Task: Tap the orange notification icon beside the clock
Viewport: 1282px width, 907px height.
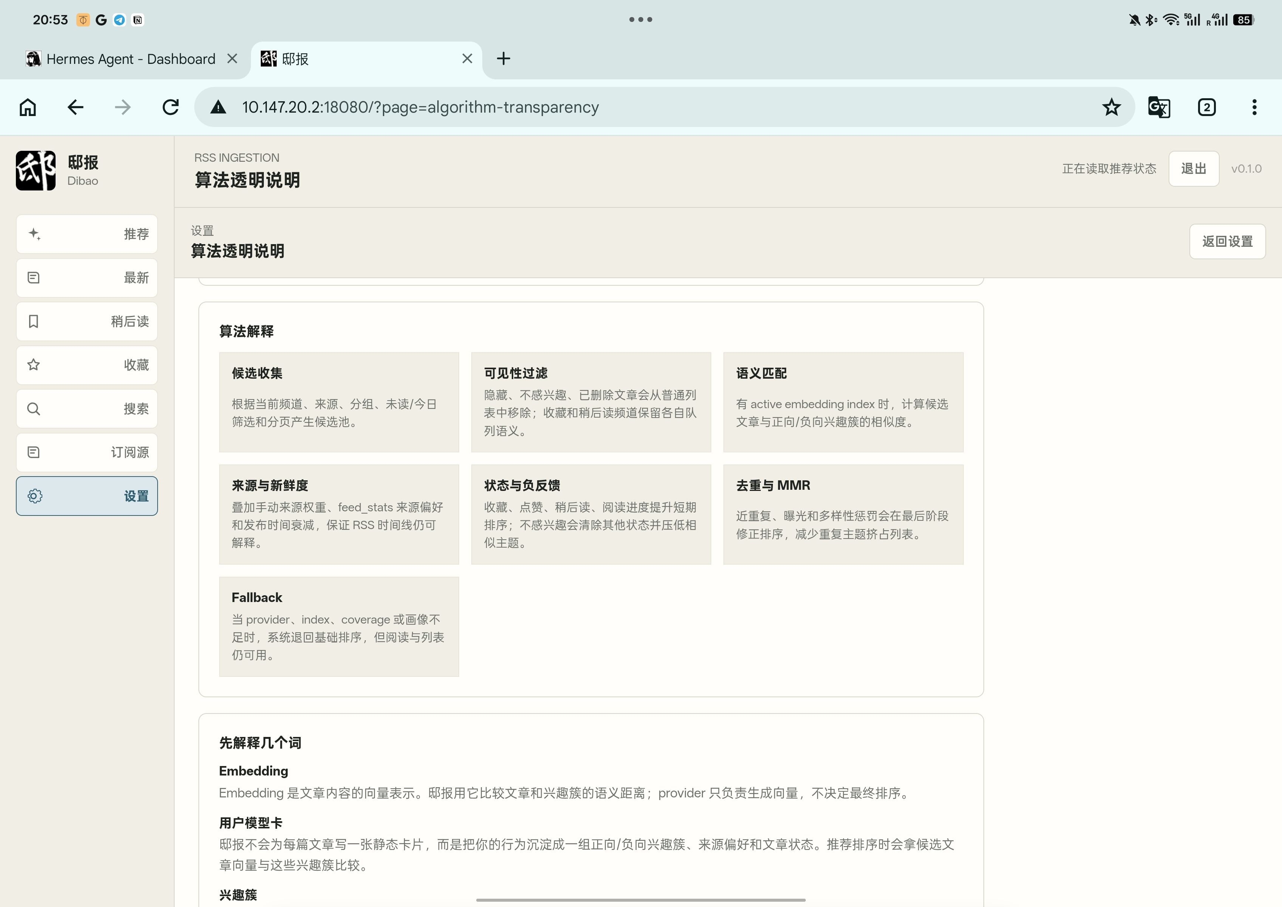Action: coord(83,20)
